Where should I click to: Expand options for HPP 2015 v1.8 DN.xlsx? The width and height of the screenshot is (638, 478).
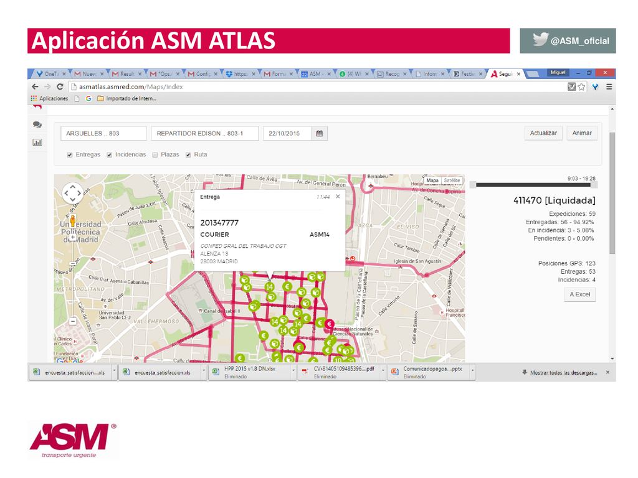(x=293, y=371)
